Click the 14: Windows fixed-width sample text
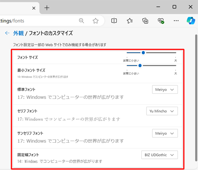Viewport: 198px width, 170px height. click(x=60, y=161)
